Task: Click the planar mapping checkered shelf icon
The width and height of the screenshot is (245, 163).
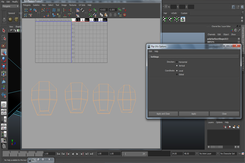Action: tap(165, 19)
